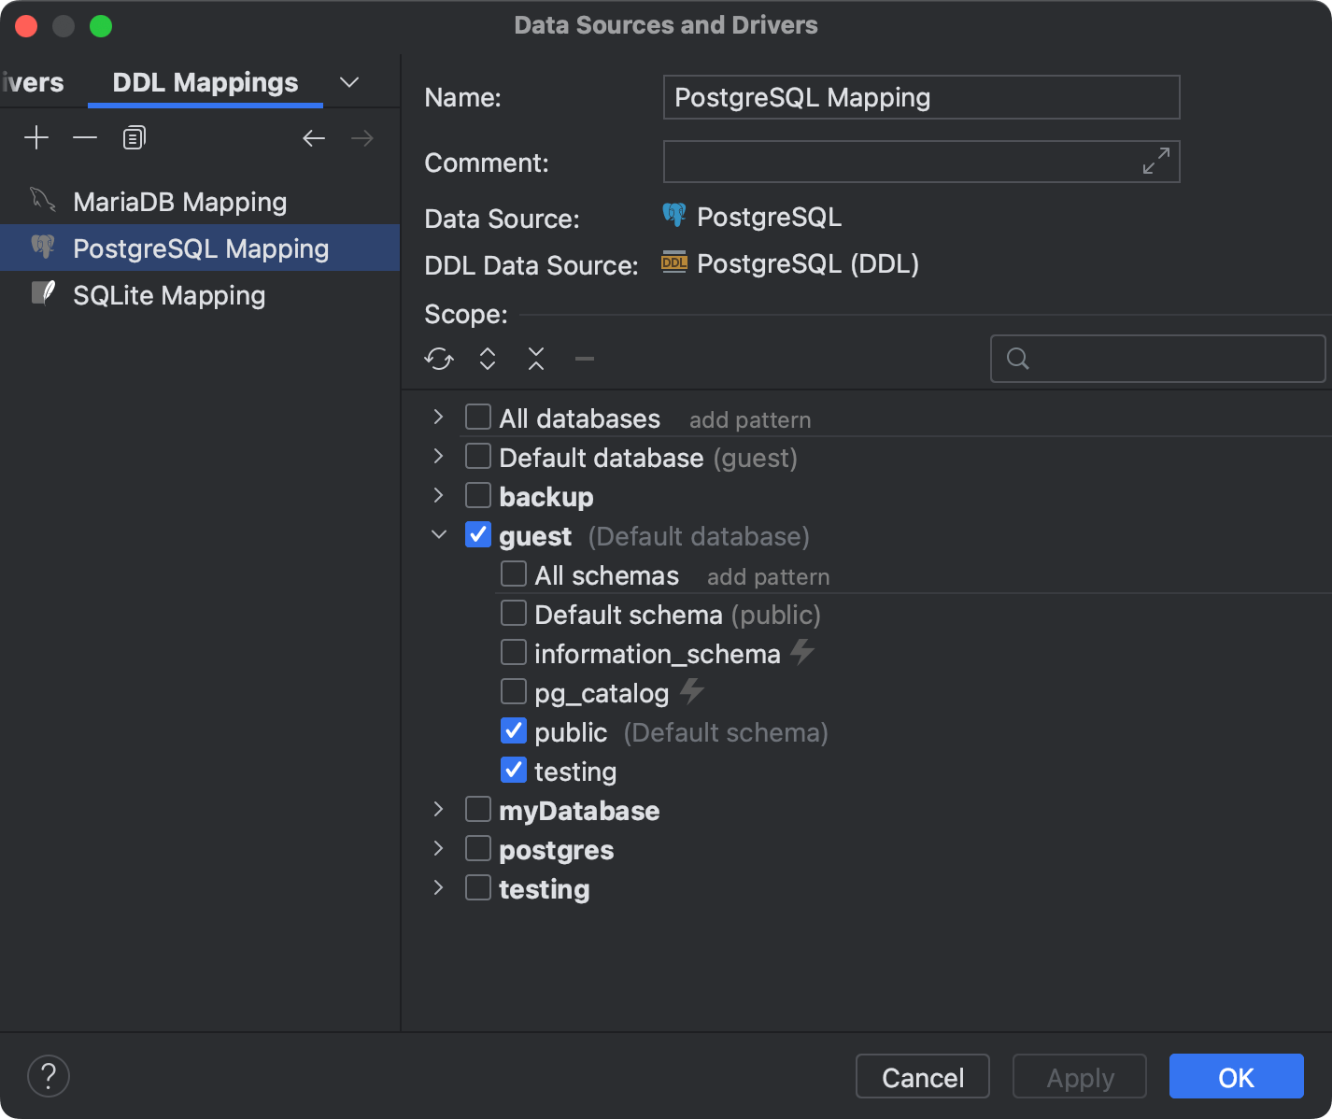Open the tab overflow chevron menu
The image size is (1332, 1119).
point(349,82)
